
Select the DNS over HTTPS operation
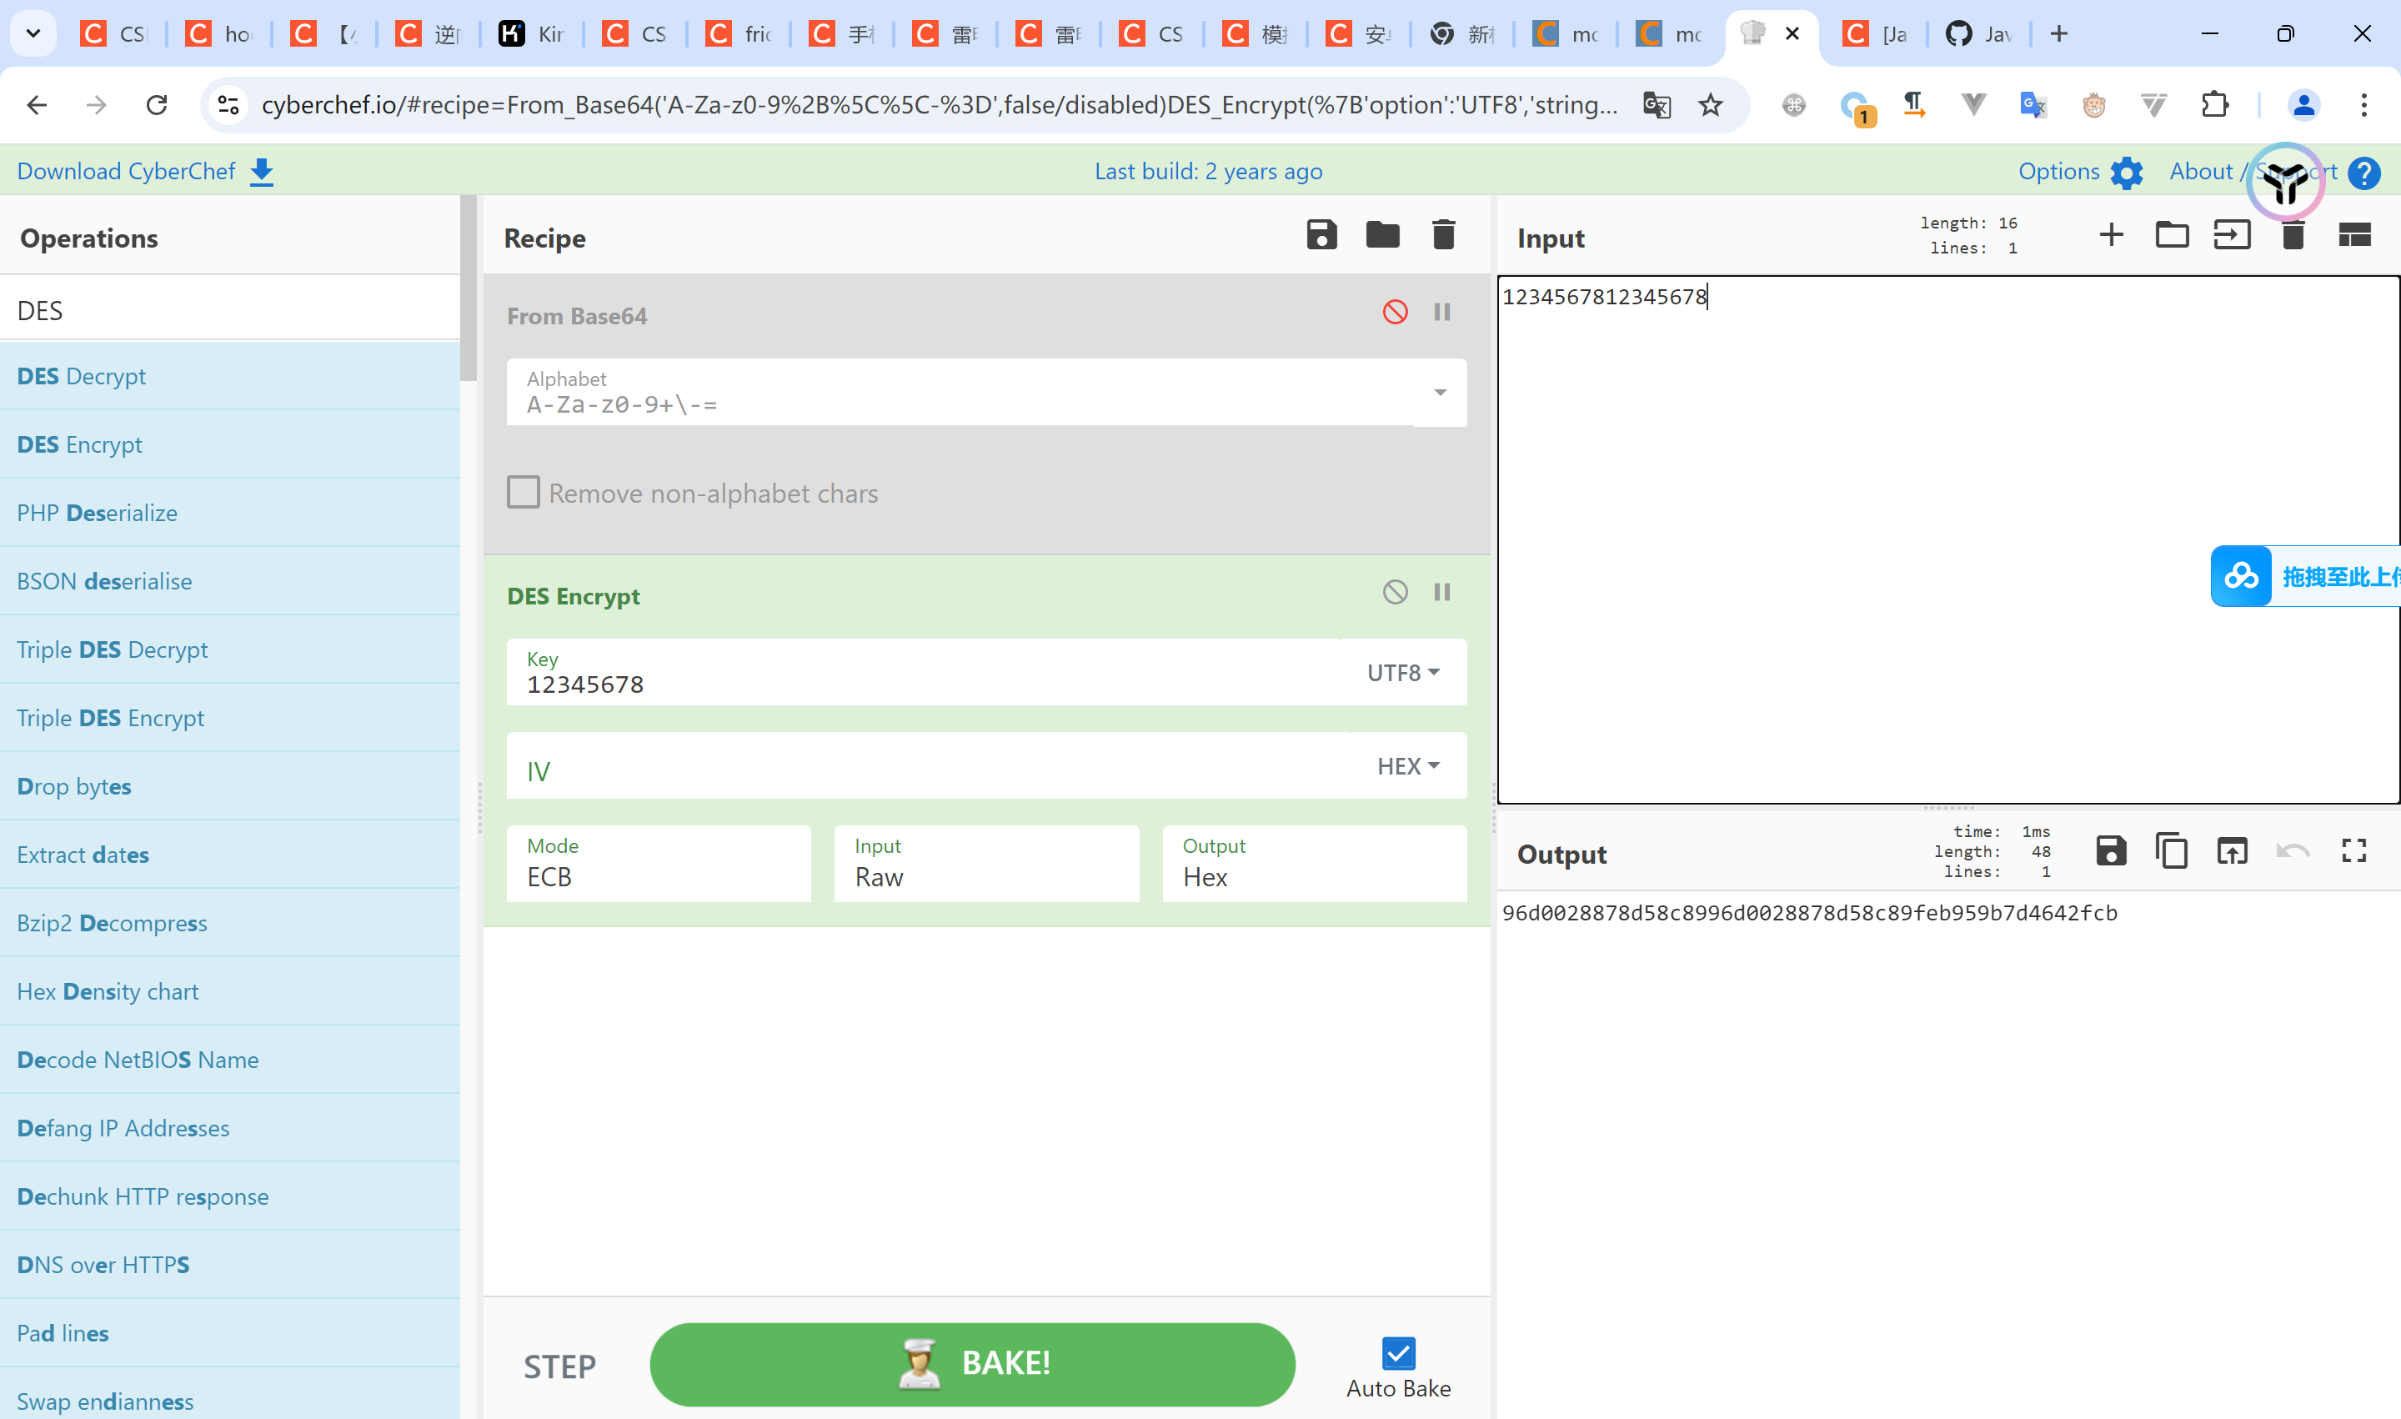click(229, 1265)
